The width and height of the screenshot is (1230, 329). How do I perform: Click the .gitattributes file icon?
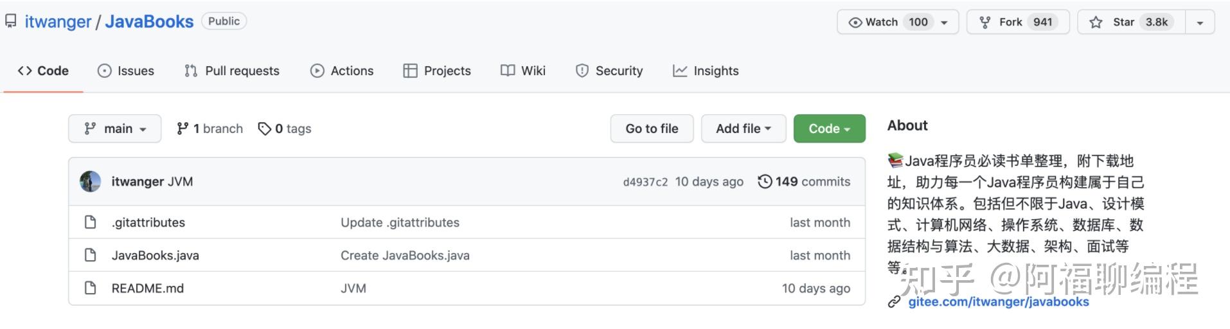[91, 222]
